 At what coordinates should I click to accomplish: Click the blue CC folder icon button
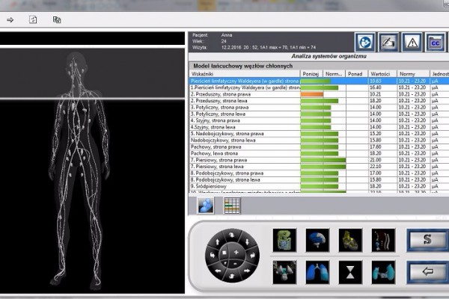point(436,42)
